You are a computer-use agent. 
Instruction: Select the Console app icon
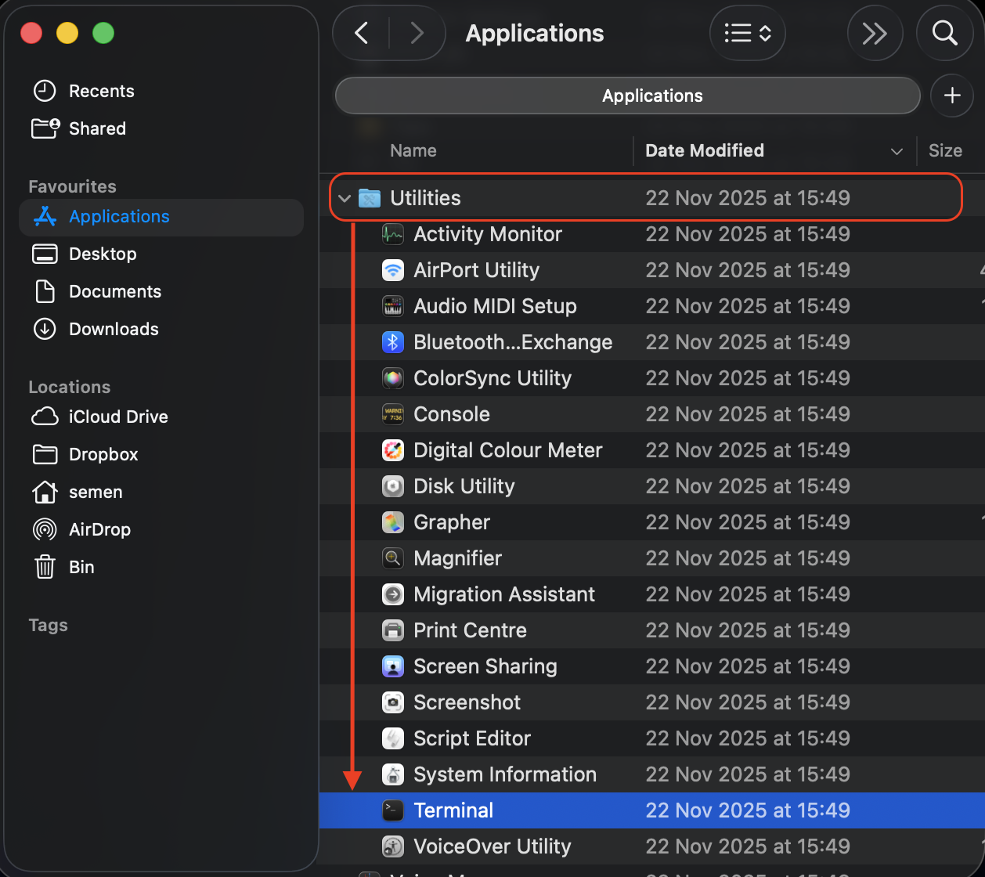[392, 414]
